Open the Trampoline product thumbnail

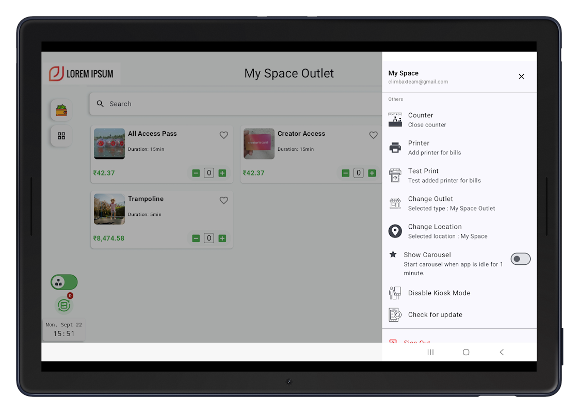109,209
